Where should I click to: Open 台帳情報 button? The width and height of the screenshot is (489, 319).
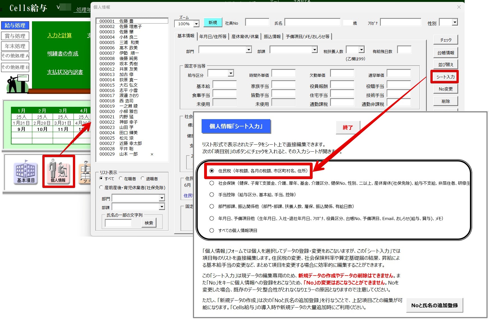446,52
